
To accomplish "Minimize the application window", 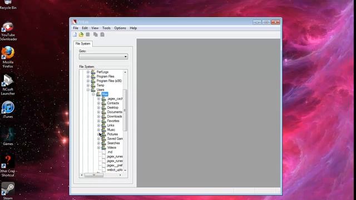I will pyautogui.click(x=257, y=22).
